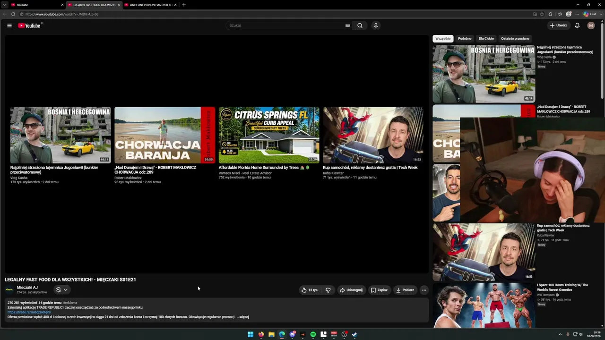The height and width of the screenshot is (340, 605).
Task: Select the Podobne filter chip
Action: [465, 39]
